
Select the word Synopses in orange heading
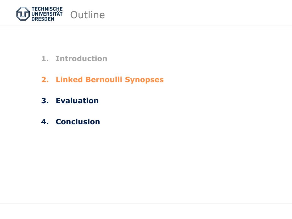pos(144,80)
